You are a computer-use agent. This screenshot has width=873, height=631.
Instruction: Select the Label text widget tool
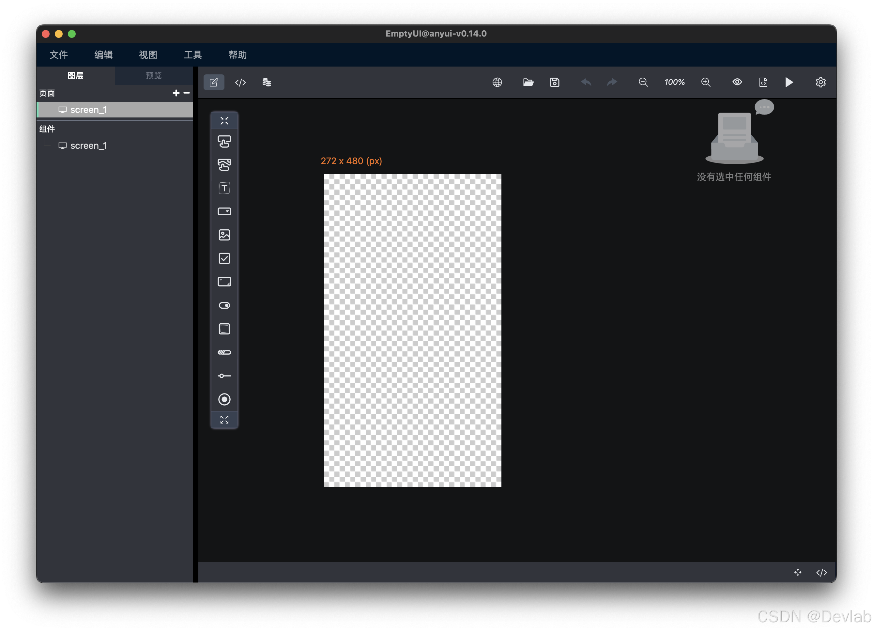click(x=224, y=188)
